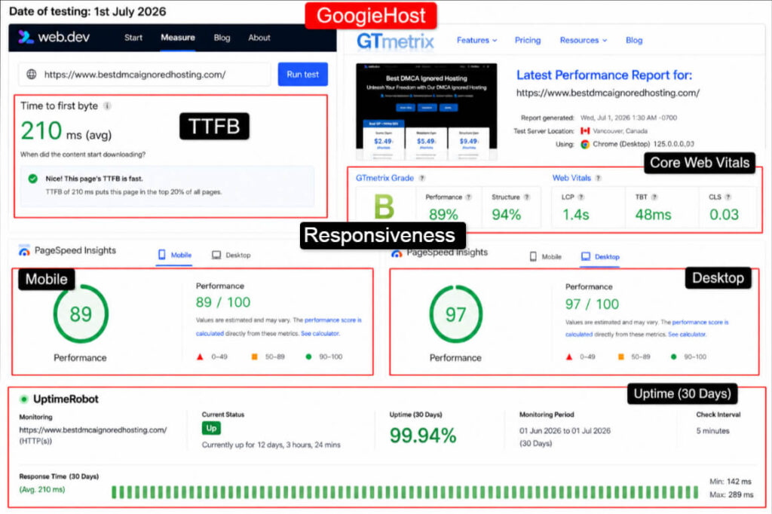
Task: Click the Run test button
Action: tap(303, 75)
